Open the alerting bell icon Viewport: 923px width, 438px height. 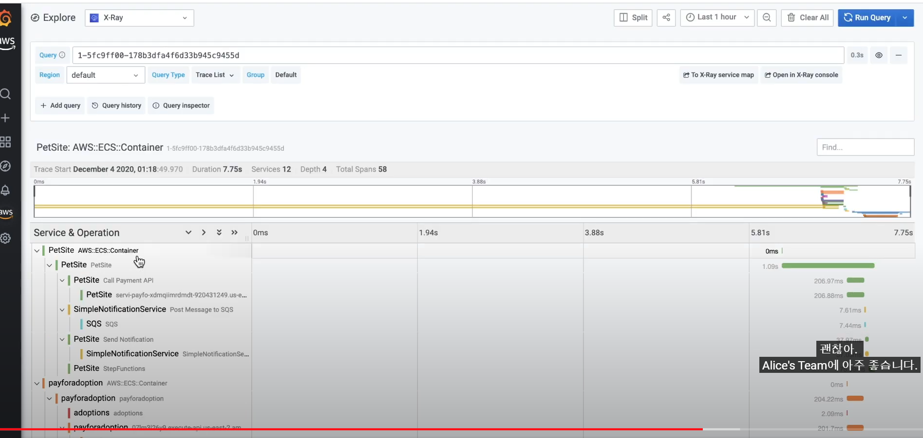tap(5, 190)
